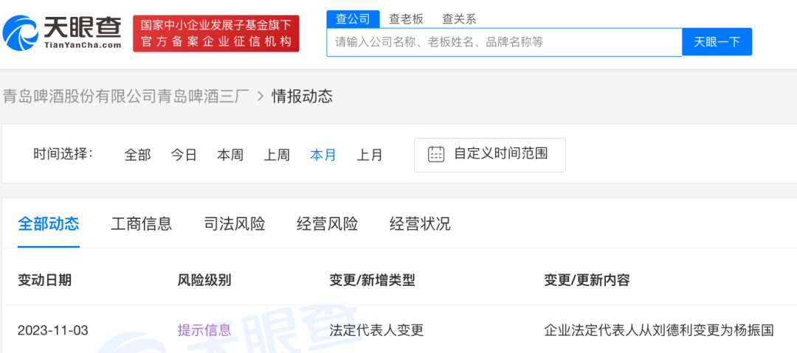
Task: Click the red 官方备案企业征信机构 banner
Action: [216, 33]
